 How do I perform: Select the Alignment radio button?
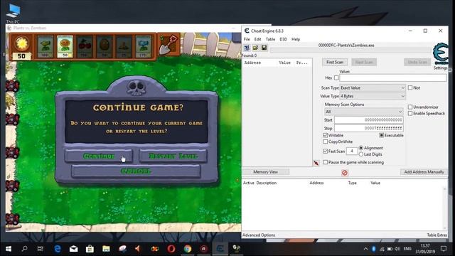click(361, 148)
